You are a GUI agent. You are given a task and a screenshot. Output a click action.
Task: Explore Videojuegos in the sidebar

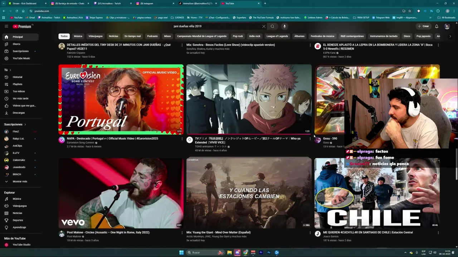point(20,206)
